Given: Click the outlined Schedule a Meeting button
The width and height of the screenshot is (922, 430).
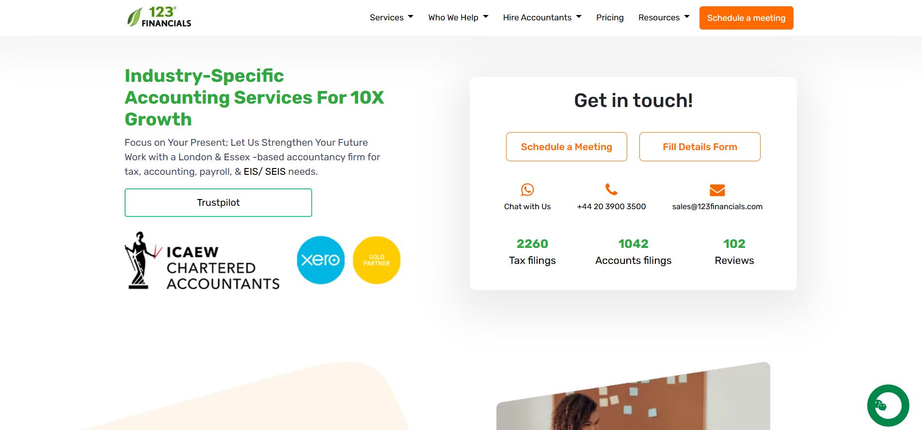Looking at the screenshot, I should pos(566,147).
